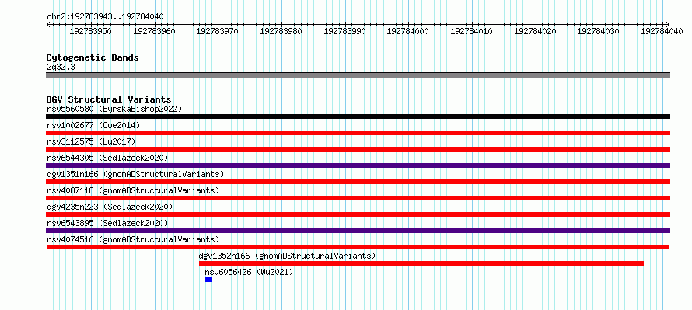The width and height of the screenshot is (692, 310).
Task: Click the left arrowhead of the coordinate ruler
Action: coord(48,24)
